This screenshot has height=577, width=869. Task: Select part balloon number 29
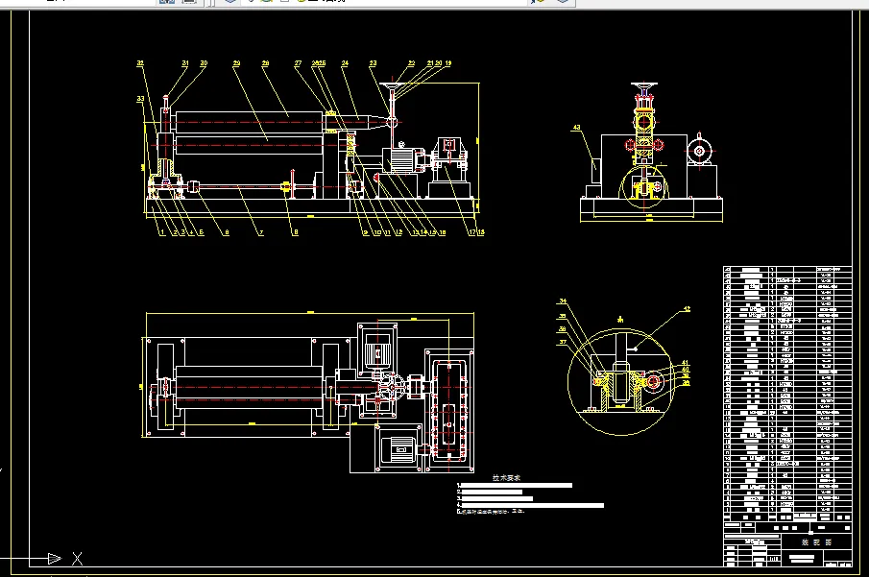pyautogui.click(x=236, y=63)
